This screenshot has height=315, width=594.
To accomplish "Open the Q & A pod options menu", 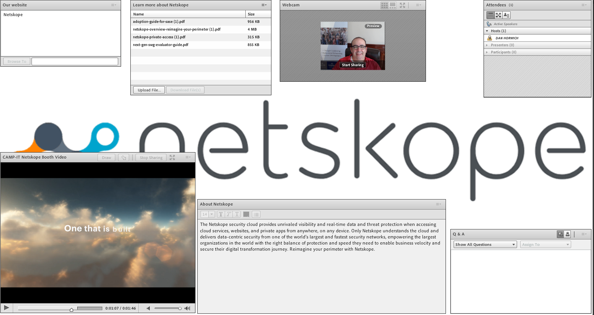I will [584, 234].
